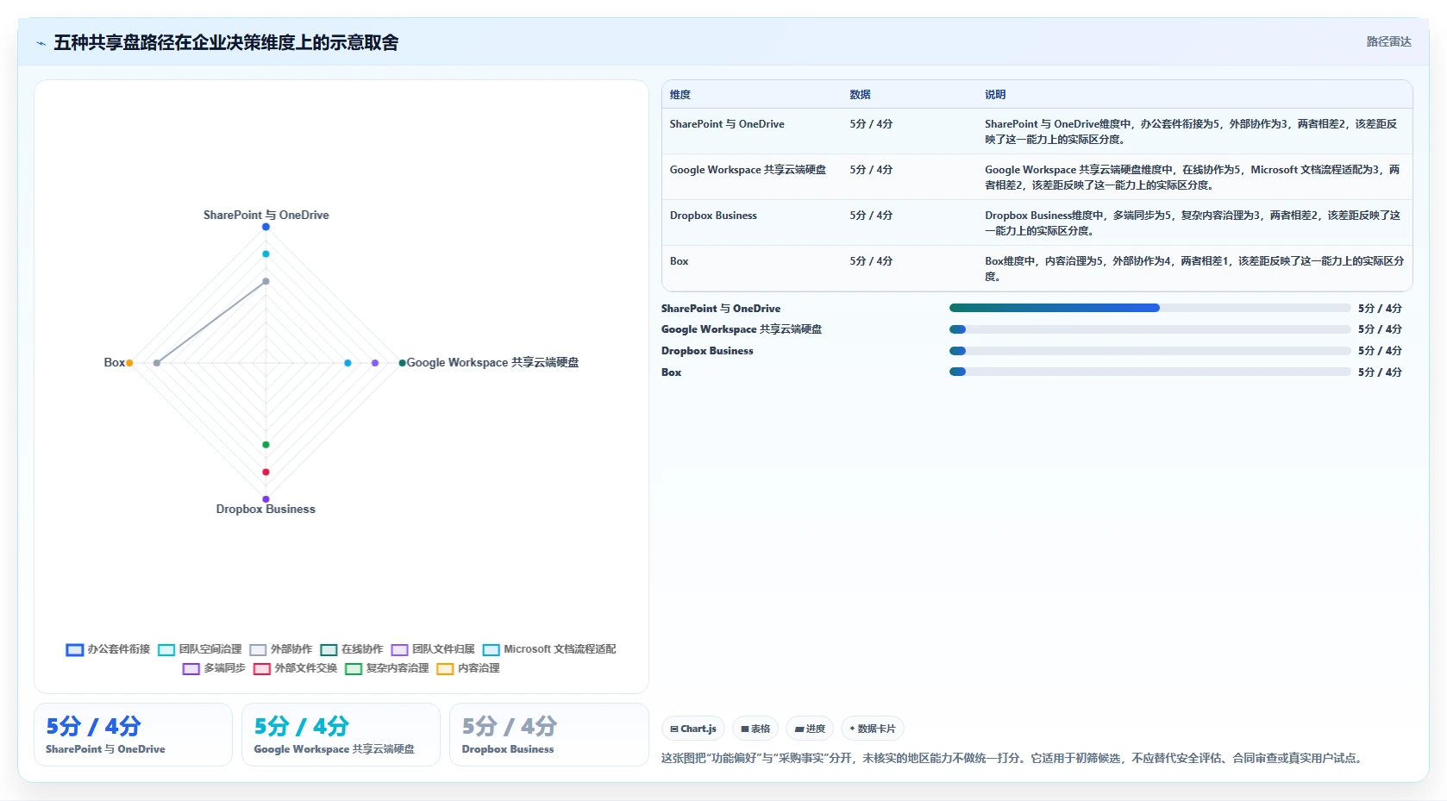Click the page title 五种共享盘路径在企业决策维度上的示意取舍

point(226,43)
